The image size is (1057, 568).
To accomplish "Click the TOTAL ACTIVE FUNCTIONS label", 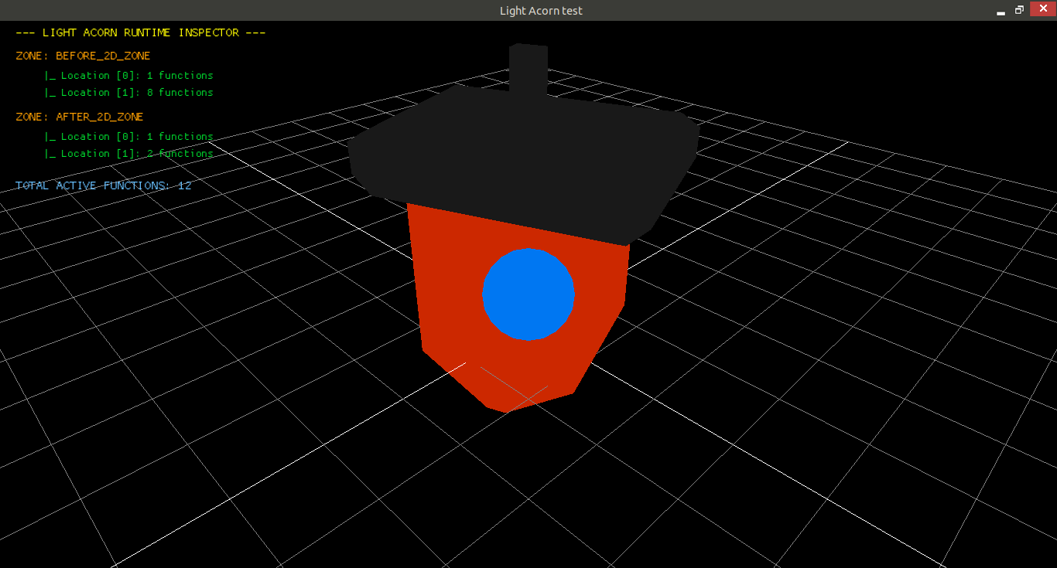I will pyautogui.click(x=91, y=185).
